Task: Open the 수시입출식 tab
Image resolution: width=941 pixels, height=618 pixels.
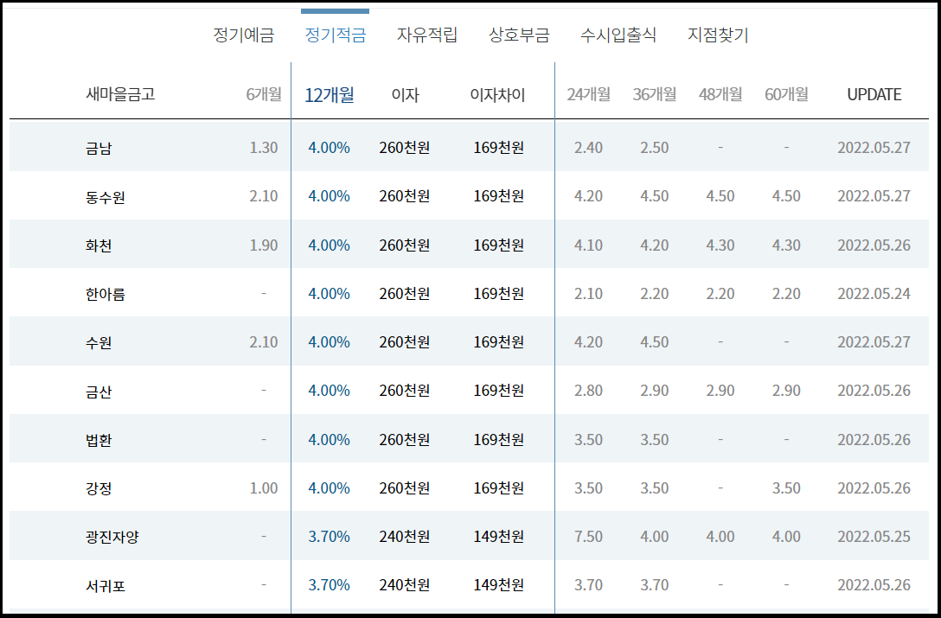Action: (618, 35)
